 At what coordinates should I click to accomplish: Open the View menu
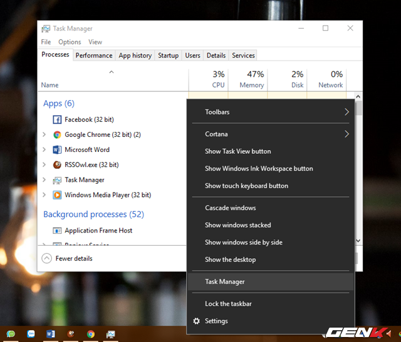[95, 42]
